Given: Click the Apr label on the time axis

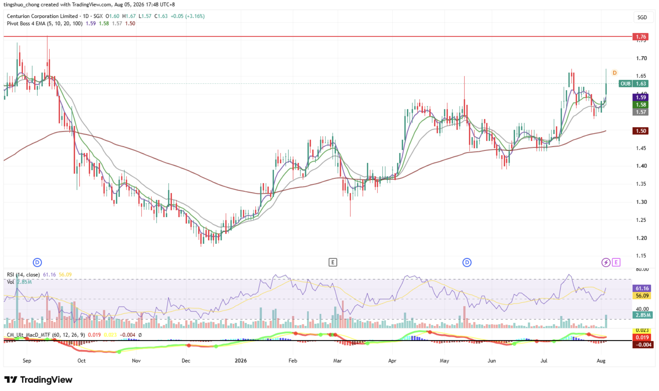Looking at the screenshot, I should (x=392, y=361).
